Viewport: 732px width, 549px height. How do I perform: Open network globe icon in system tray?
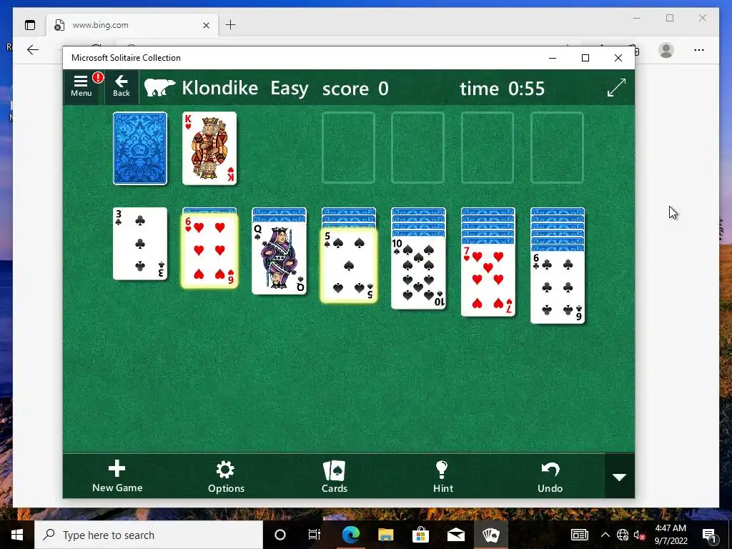[623, 535]
